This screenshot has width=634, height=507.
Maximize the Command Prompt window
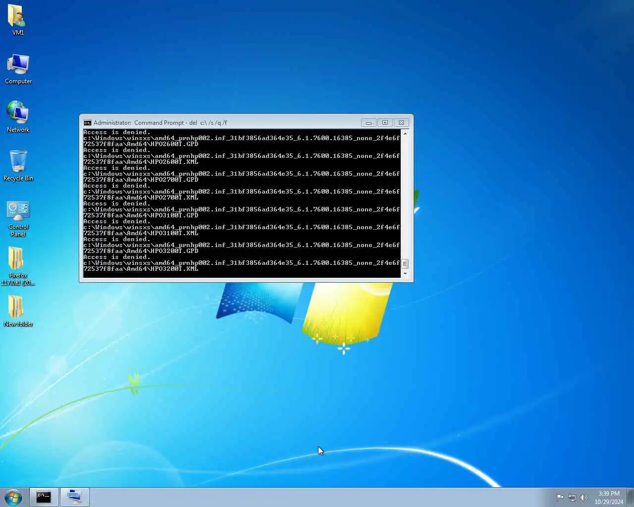pos(385,123)
